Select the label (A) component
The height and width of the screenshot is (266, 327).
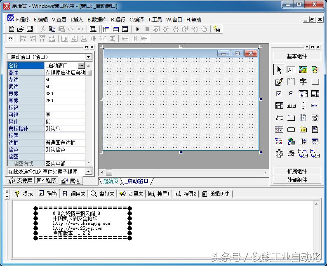tap(291, 70)
